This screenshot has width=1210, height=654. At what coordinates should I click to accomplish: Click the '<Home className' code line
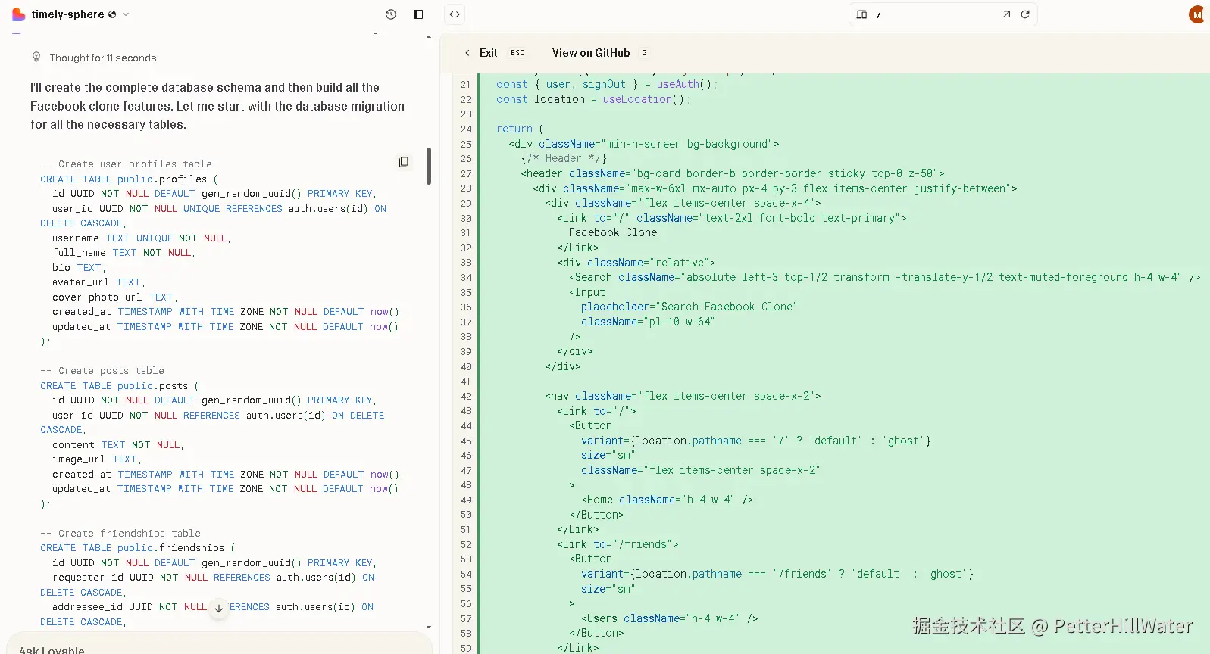click(668, 500)
